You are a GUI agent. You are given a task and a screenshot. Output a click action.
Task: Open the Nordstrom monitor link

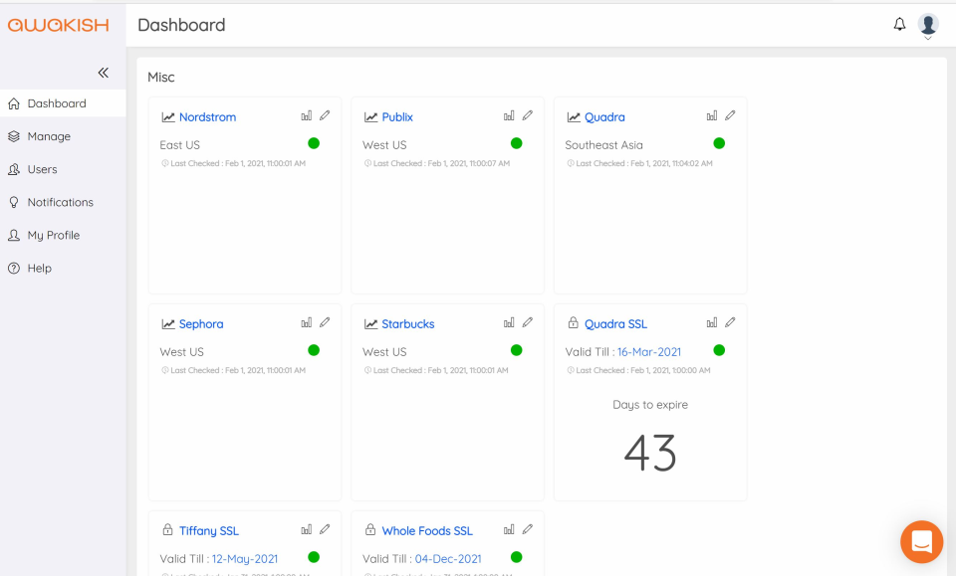point(207,117)
